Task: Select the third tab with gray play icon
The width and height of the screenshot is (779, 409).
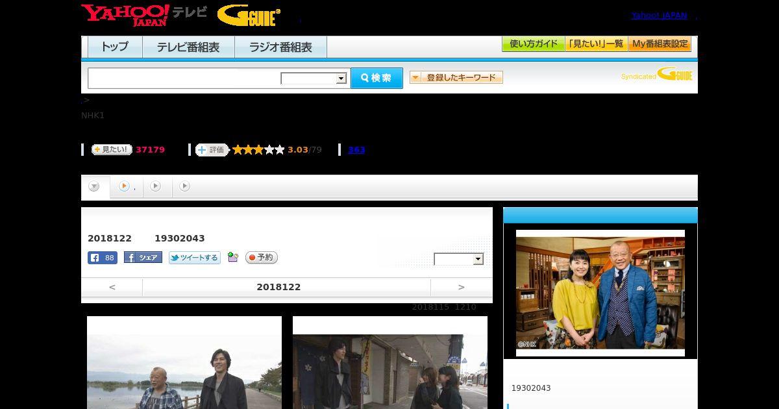Action: [x=156, y=186]
